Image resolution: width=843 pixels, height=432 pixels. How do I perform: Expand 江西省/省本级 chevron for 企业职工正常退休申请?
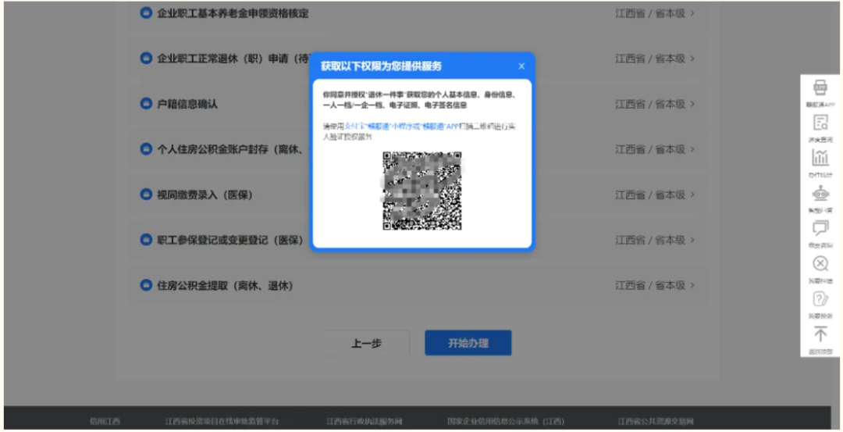coord(692,59)
